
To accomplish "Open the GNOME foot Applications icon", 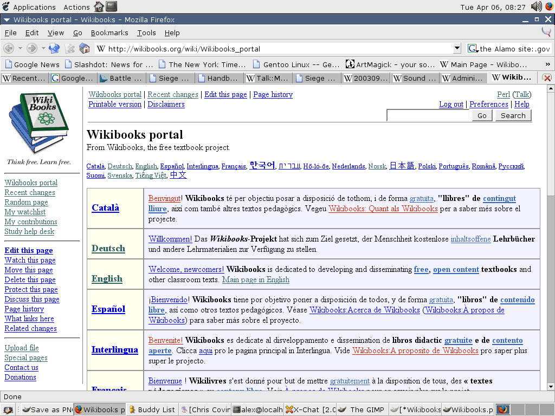I will [x=5, y=6].
